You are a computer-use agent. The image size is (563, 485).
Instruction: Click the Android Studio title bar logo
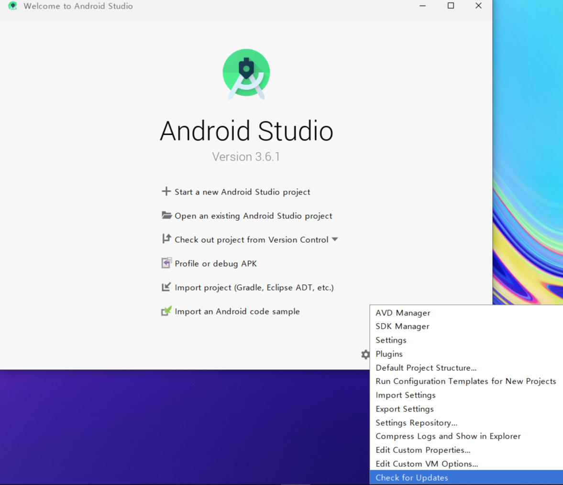point(12,6)
